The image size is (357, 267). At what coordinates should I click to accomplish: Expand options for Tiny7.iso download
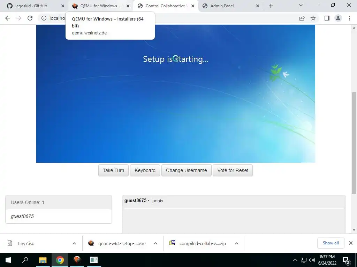pos(74,243)
